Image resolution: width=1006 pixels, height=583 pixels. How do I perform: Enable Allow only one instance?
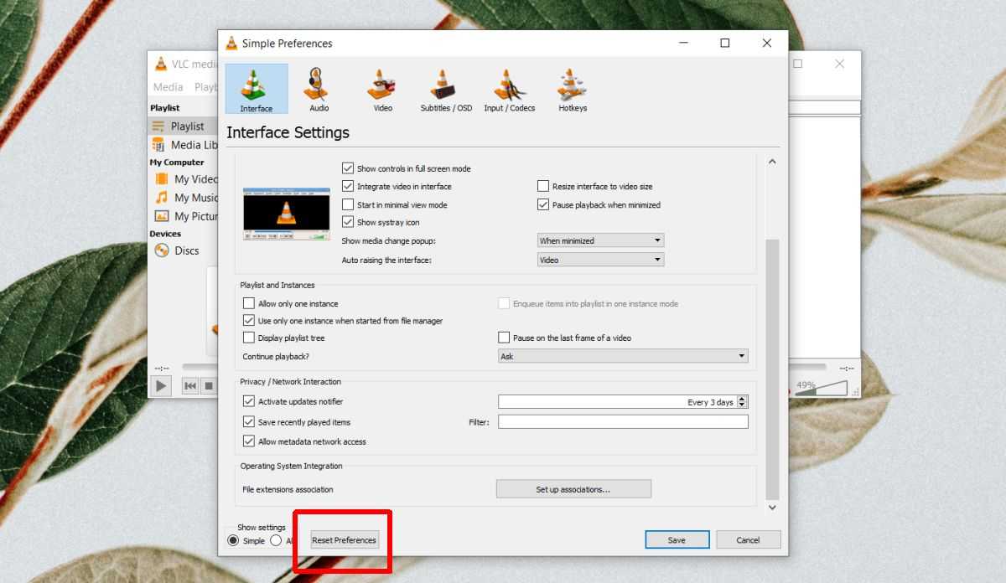[249, 303]
